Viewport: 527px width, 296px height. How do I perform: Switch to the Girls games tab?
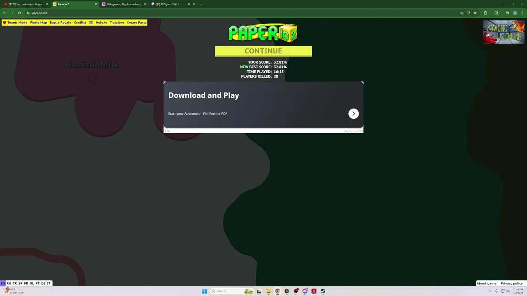(124, 4)
